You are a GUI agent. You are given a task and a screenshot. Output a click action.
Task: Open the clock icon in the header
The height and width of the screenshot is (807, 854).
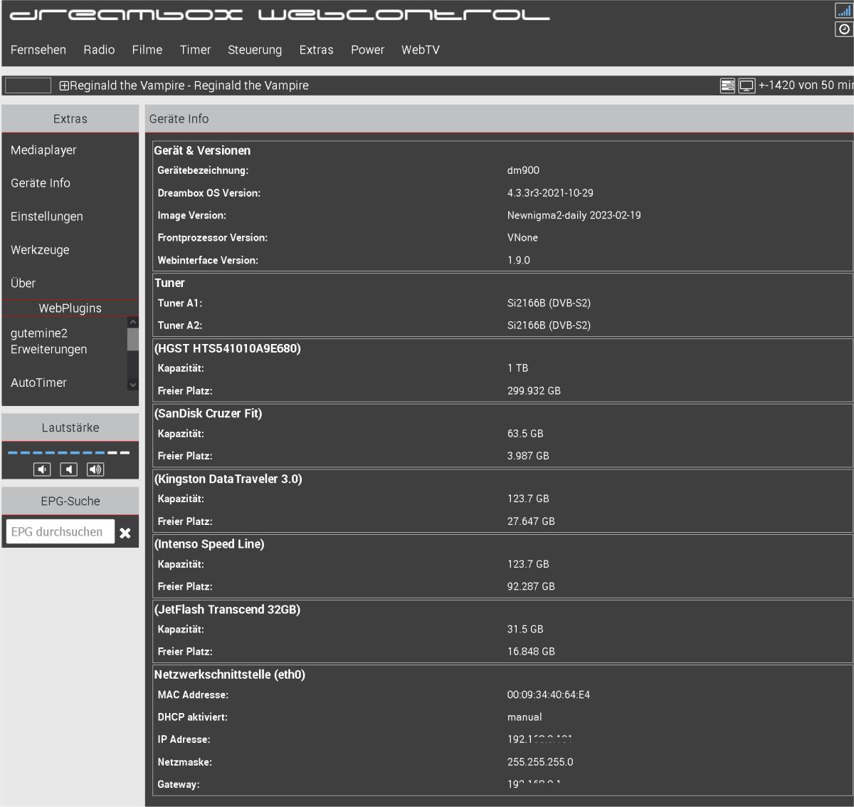pos(843,29)
